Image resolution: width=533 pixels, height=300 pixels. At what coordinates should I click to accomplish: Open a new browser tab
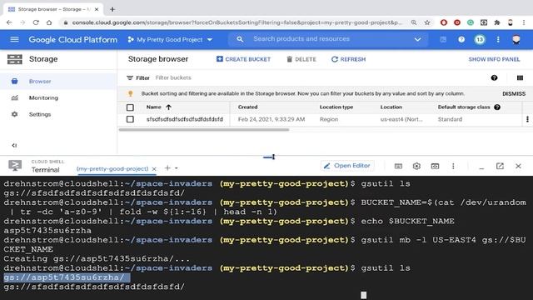[112, 9]
